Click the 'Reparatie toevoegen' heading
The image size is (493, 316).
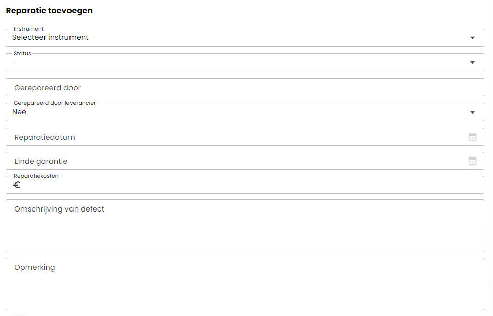click(49, 11)
